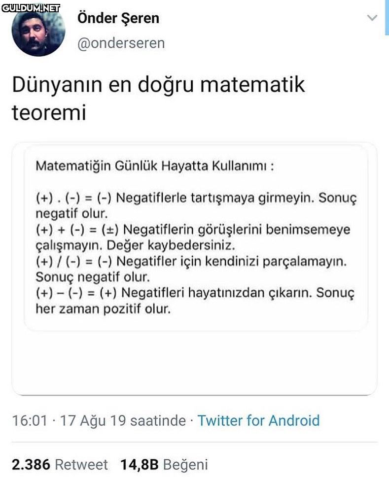389x479 pixels.
Task: Expand the tweet options chevron menu
Action: tap(372, 18)
